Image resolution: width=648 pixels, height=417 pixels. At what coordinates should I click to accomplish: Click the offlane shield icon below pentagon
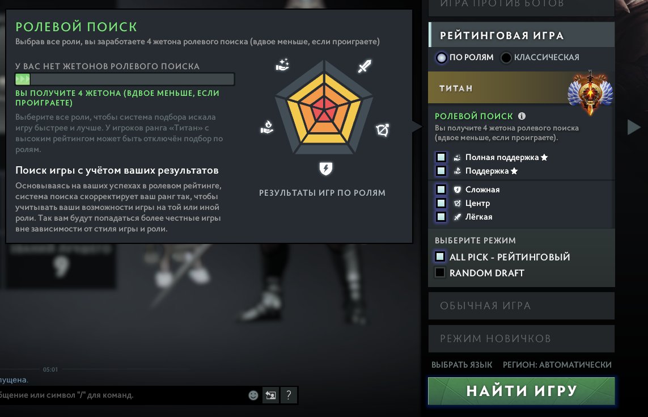pyautogui.click(x=325, y=169)
